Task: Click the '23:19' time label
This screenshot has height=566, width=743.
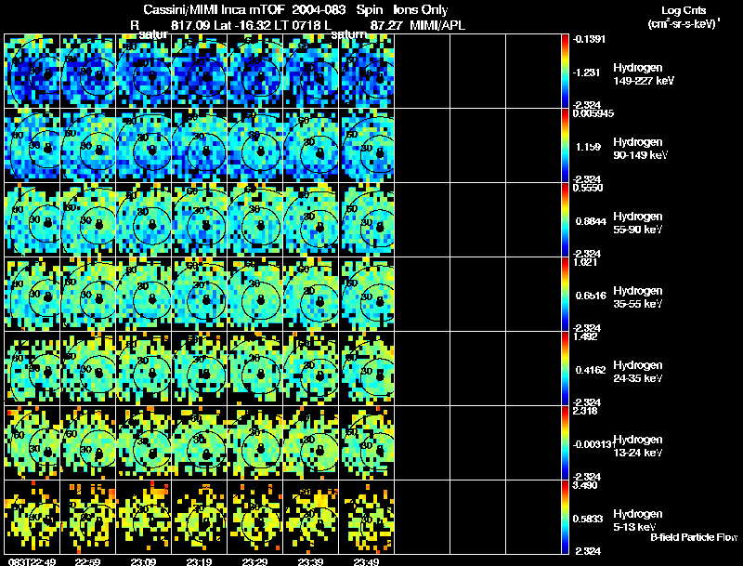Action: (199, 562)
